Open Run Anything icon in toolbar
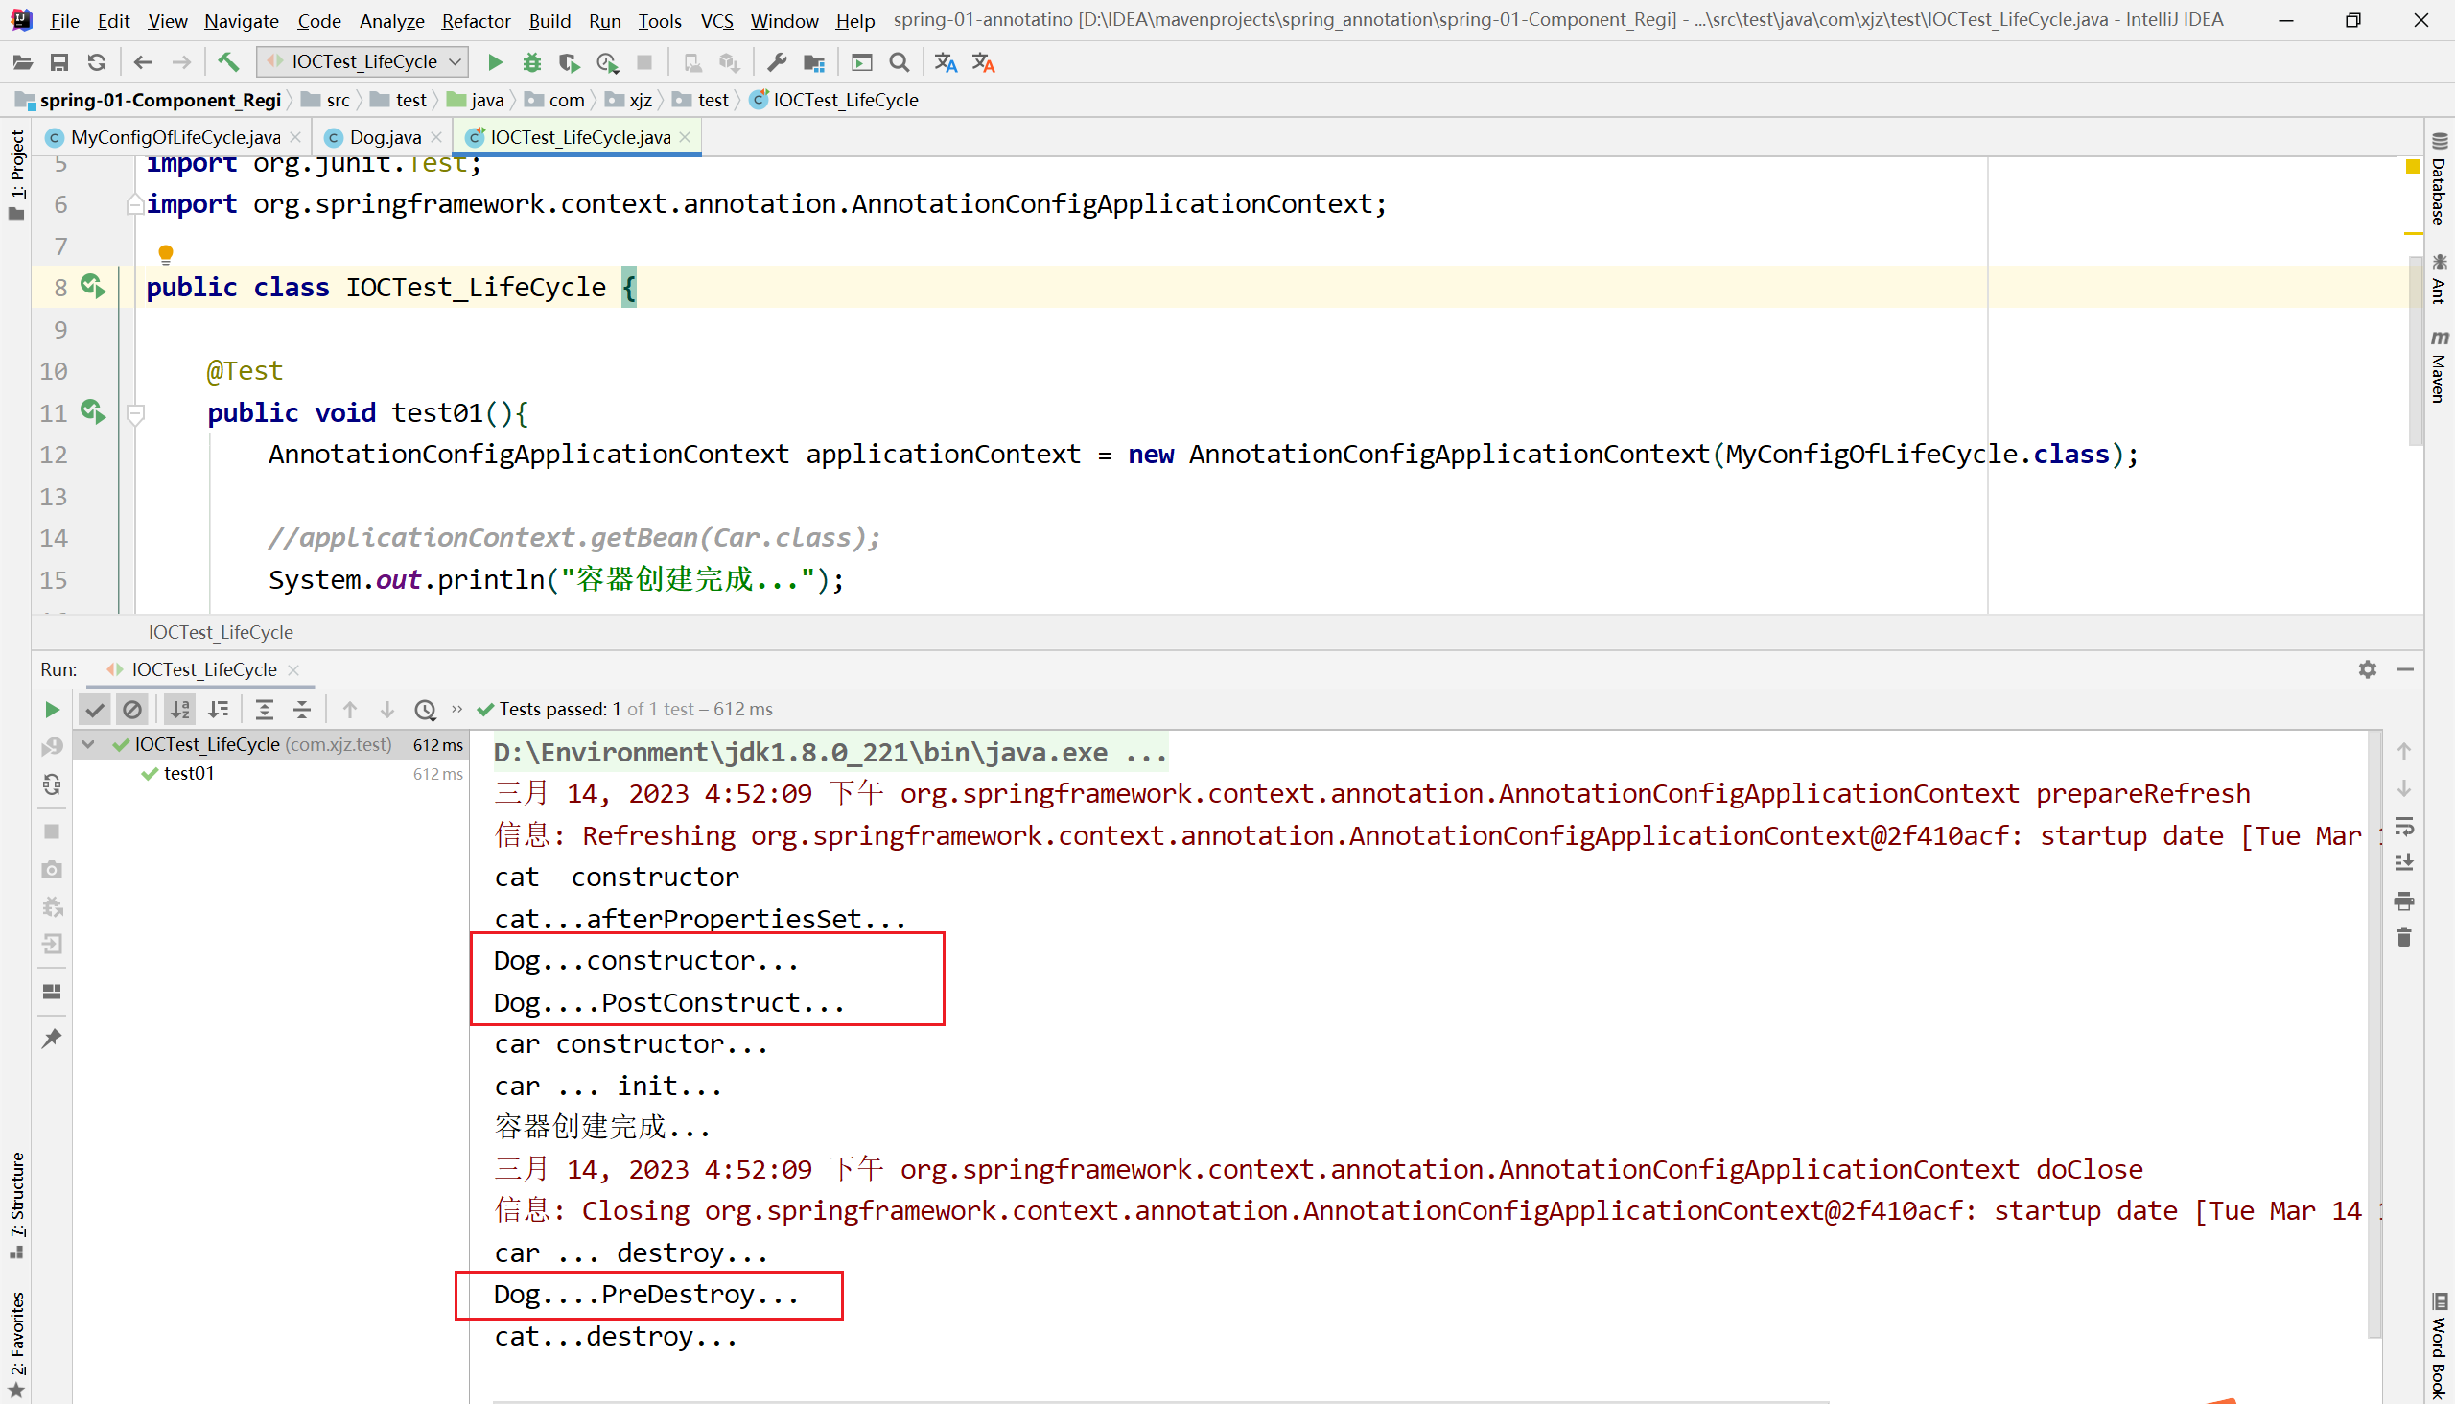This screenshot has height=1404, width=2455. click(862, 62)
